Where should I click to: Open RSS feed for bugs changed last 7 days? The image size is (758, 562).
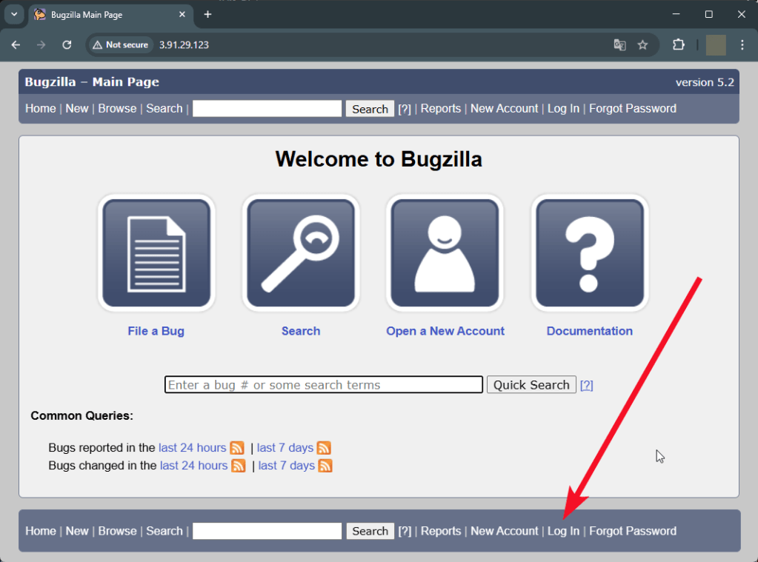click(x=325, y=466)
